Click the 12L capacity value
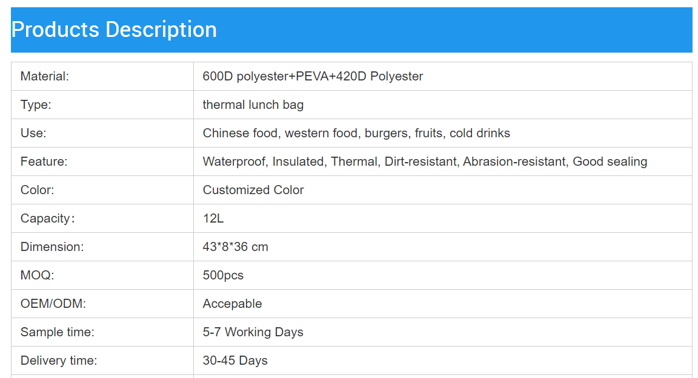 (x=213, y=218)
